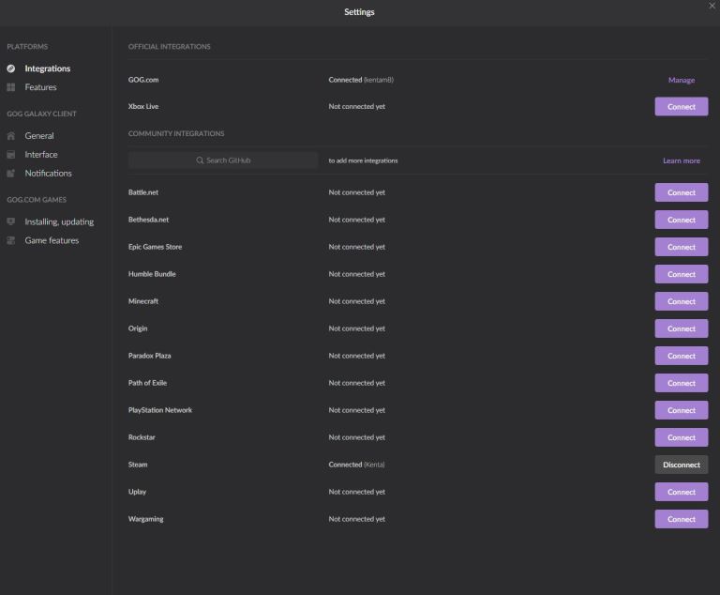The width and height of the screenshot is (720, 595).
Task: Click the GOG.com integration name
Action: click(x=143, y=80)
